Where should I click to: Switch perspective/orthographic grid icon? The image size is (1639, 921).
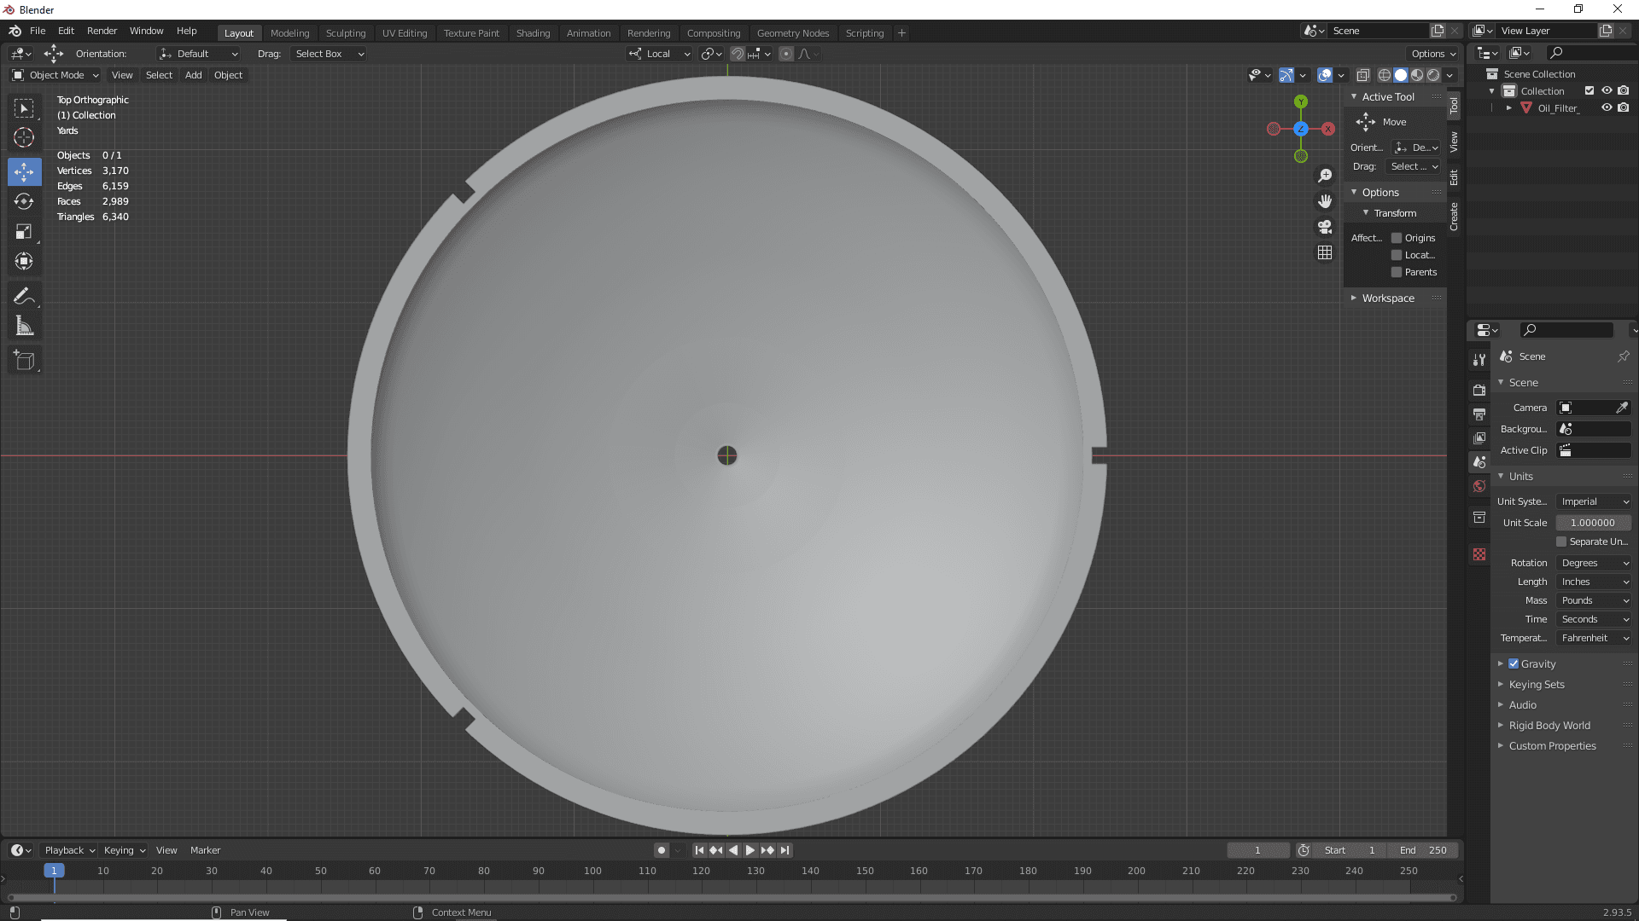(1325, 252)
